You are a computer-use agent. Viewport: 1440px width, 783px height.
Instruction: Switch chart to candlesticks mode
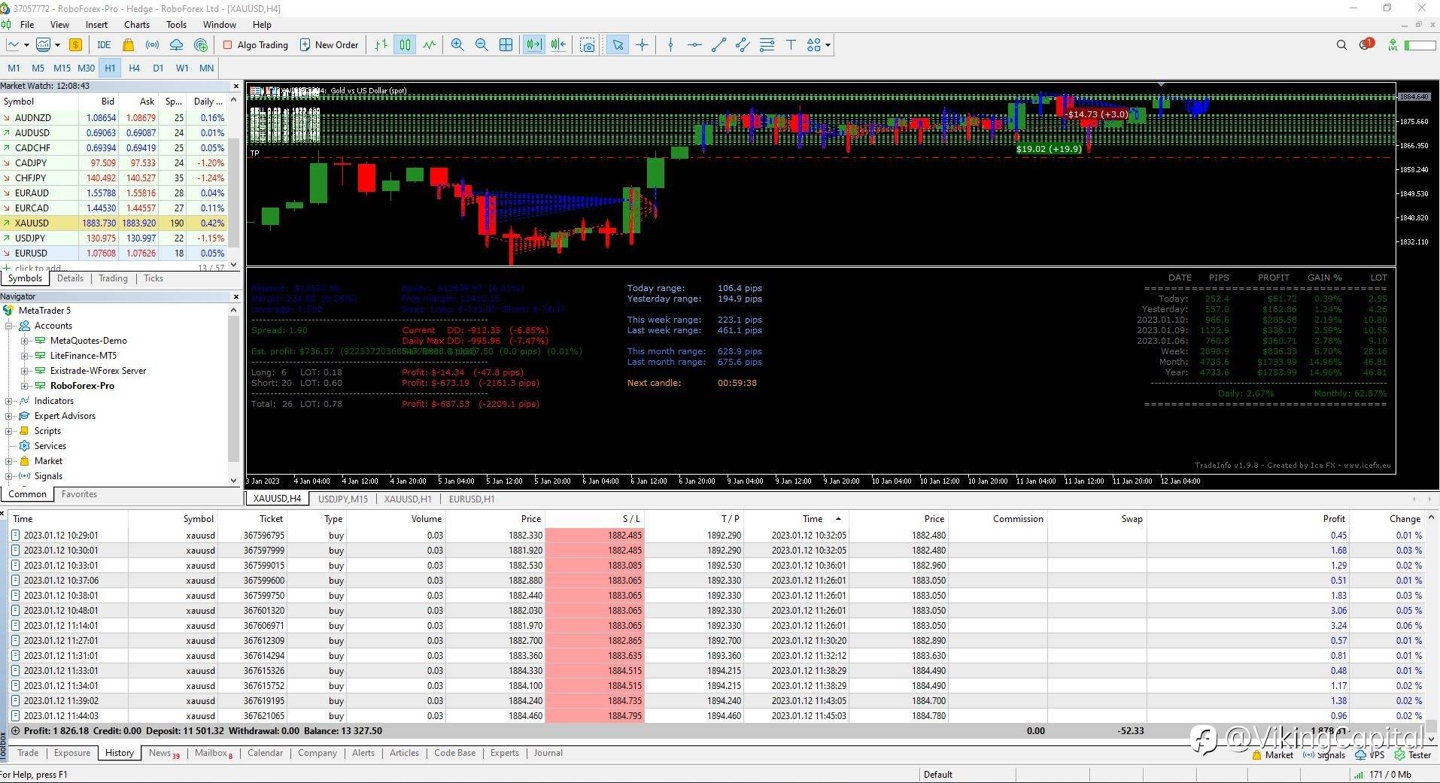tap(405, 45)
